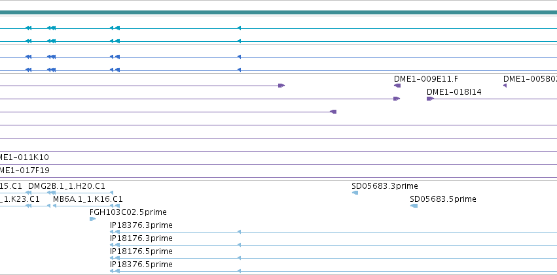Click the purple feature block beneath DME1-009E11.F
This screenshot has width=557, height=275.
coord(397,86)
